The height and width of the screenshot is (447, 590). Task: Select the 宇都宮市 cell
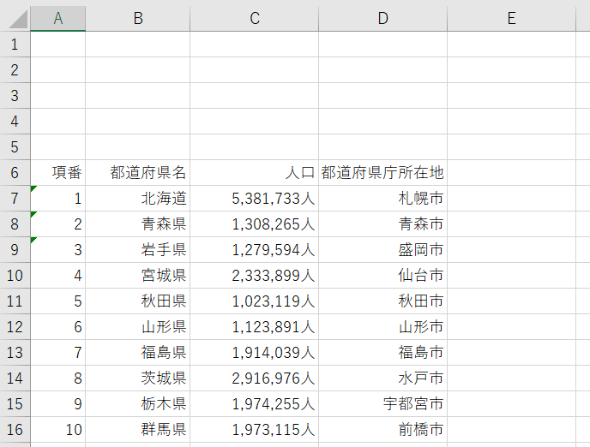click(382, 403)
